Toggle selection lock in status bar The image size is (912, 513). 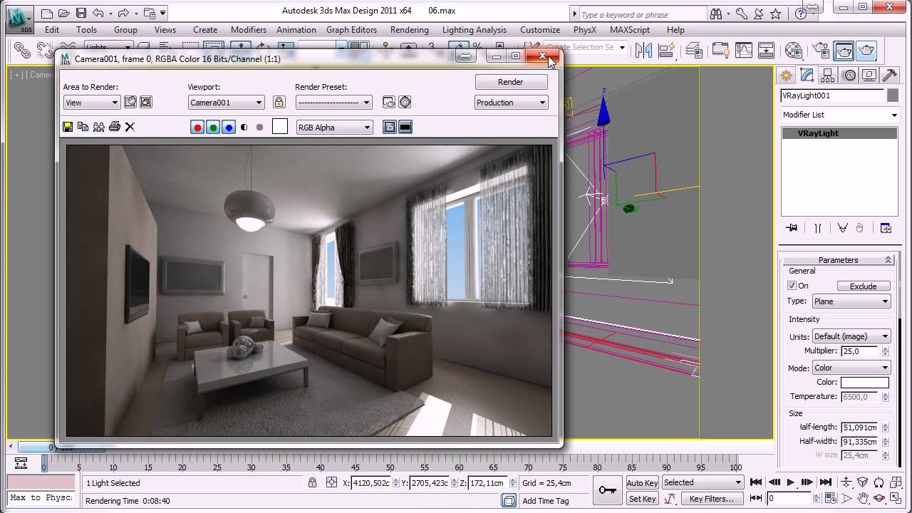click(312, 482)
